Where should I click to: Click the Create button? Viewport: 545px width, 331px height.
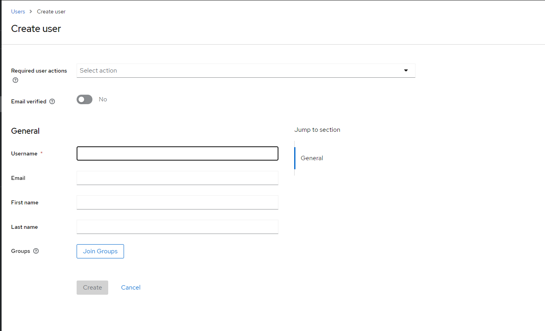(92, 288)
